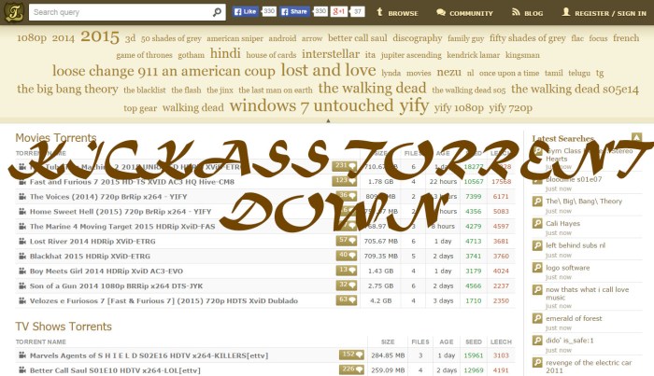This screenshot has height=376, width=654.
Task: Open comments badge 40 for Blackhat
Action: [347, 256]
